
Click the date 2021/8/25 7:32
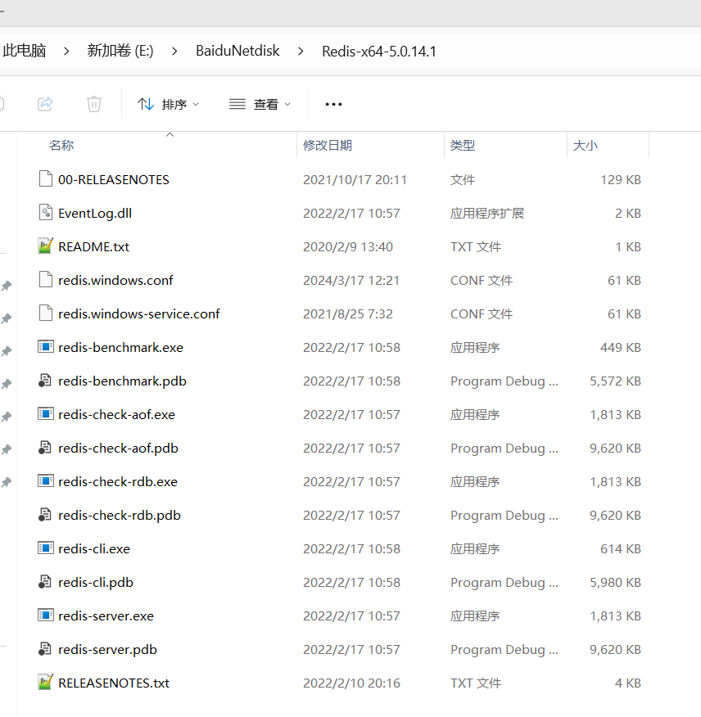348,314
